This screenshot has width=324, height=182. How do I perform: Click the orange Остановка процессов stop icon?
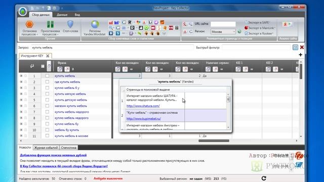click(29, 25)
